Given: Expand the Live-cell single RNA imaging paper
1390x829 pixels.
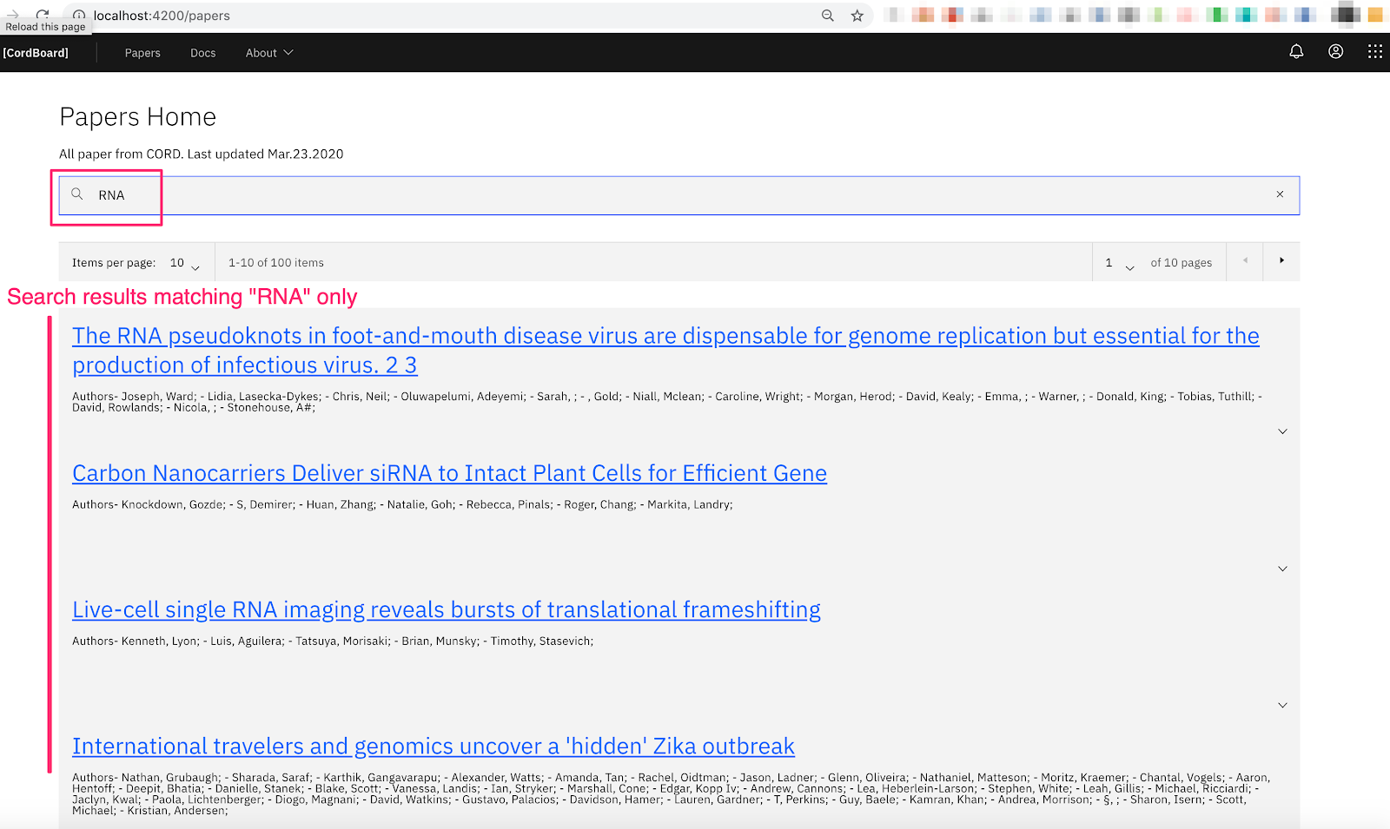Looking at the screenshot, I should click(x=1282, y=705).
